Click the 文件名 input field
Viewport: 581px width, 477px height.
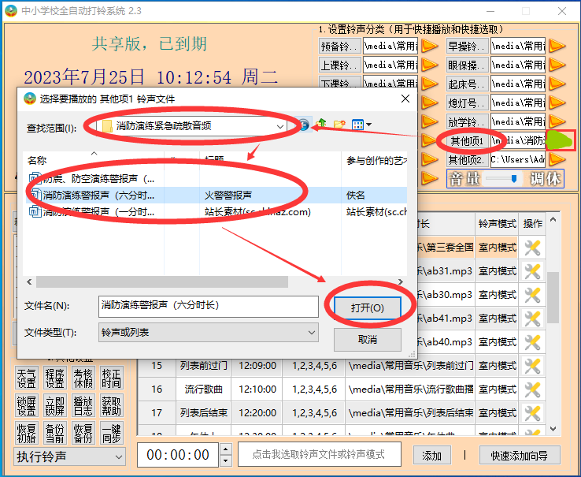coord(209,306)
